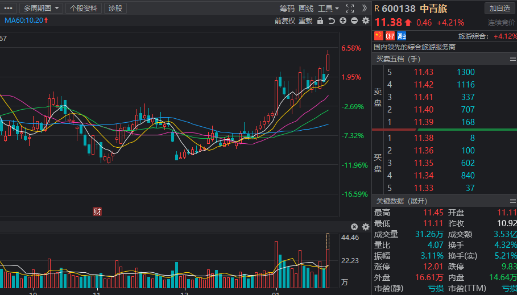
Task: Zoom in chart with plus icon
Action: click(x=343, y=21)
